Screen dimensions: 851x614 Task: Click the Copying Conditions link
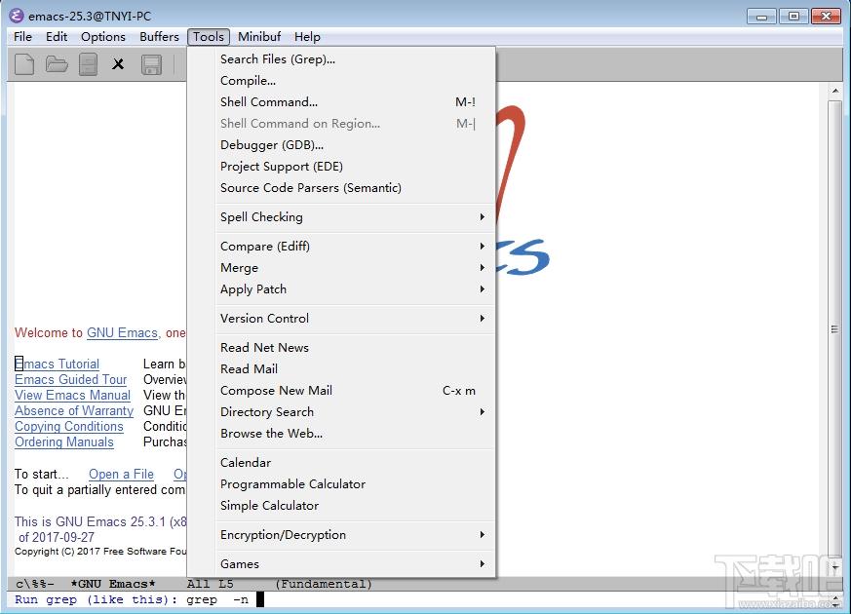click(x=69, y=427)
